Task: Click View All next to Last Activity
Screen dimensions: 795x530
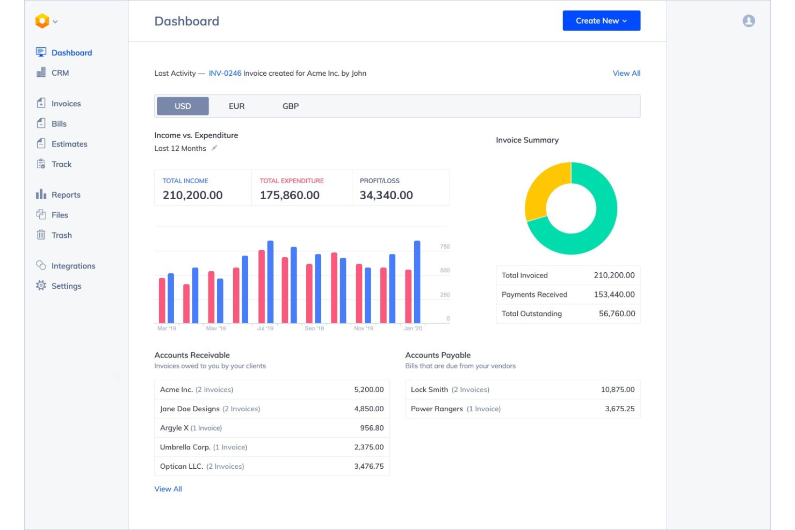Action: (626, 73)
